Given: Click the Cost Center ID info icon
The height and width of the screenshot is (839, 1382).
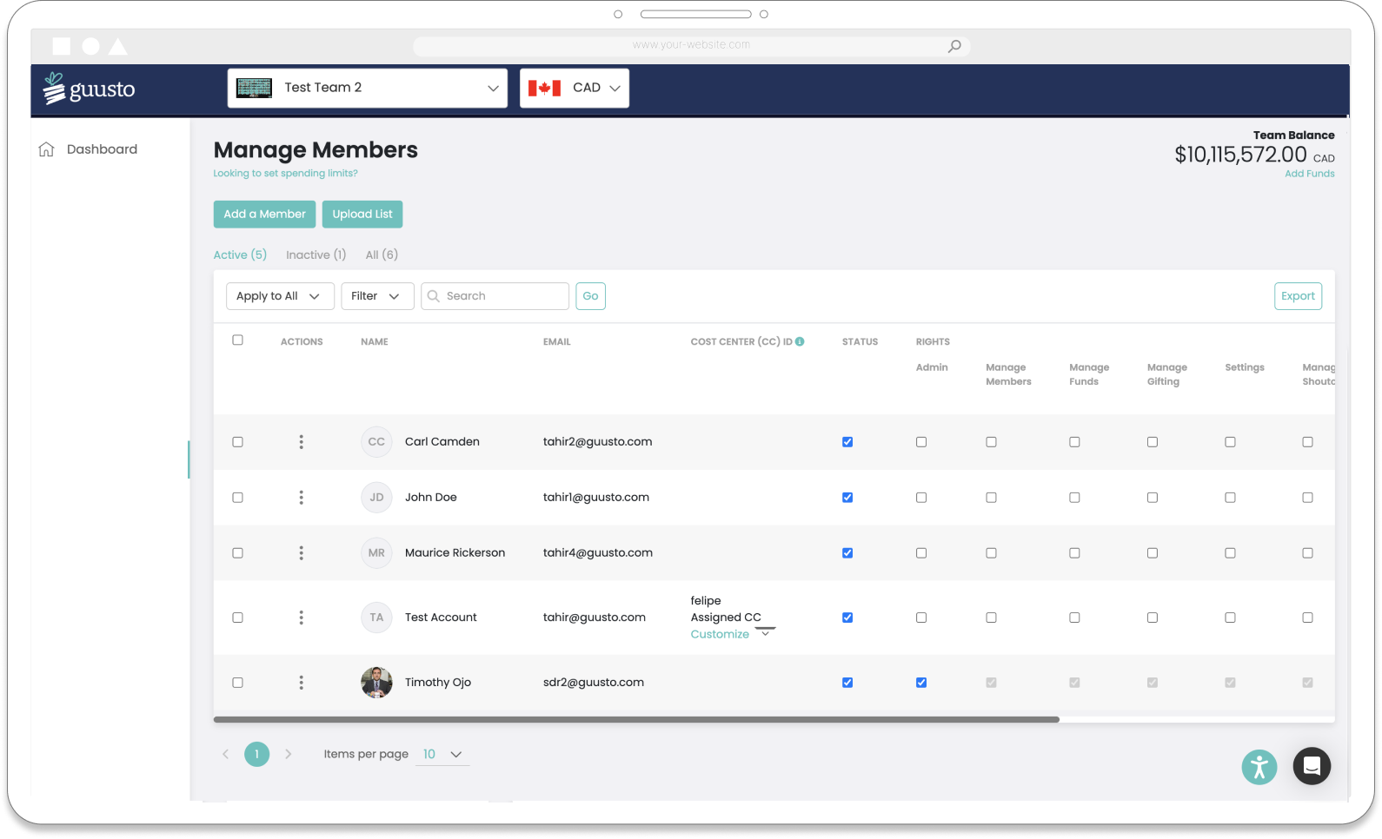Looking at the screenshot, I should 800,341.
